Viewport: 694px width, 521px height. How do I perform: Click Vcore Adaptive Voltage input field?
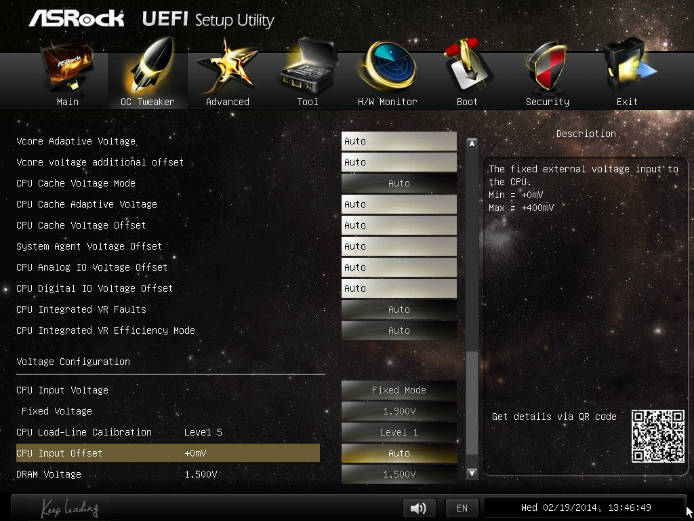(x=399, y=141)
